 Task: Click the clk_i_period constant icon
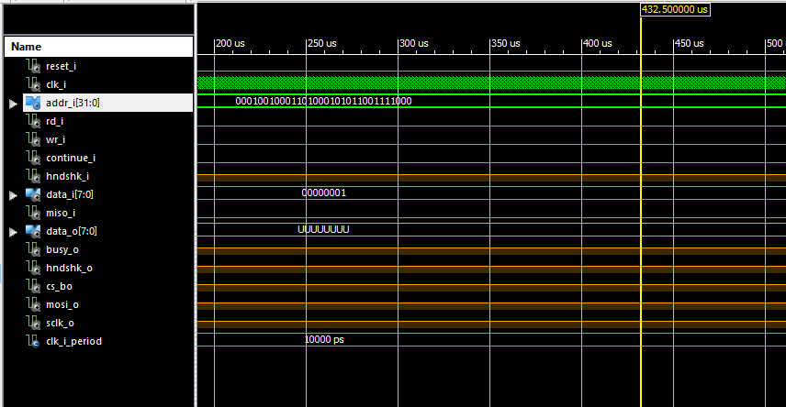[33, 341]
